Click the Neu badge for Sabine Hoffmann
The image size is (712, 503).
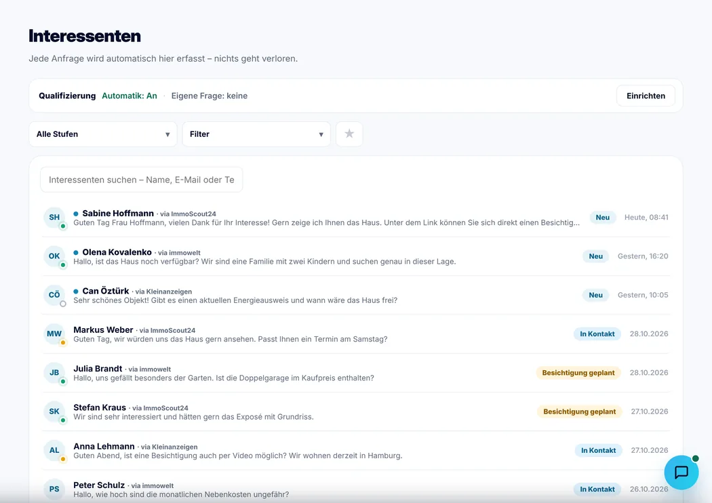point(603,218)
